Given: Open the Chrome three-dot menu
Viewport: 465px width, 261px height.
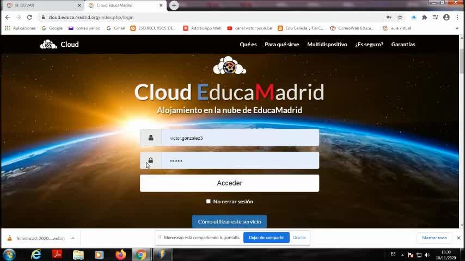Looking at the screenshot, I should pos(457,17).
